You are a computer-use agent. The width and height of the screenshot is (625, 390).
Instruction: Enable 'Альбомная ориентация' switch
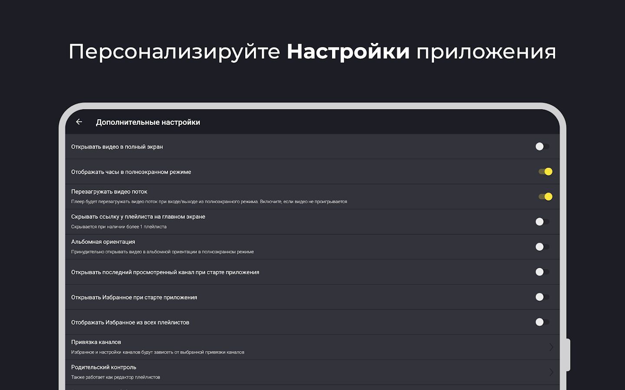pyautogui.click(x=543, y=247)
